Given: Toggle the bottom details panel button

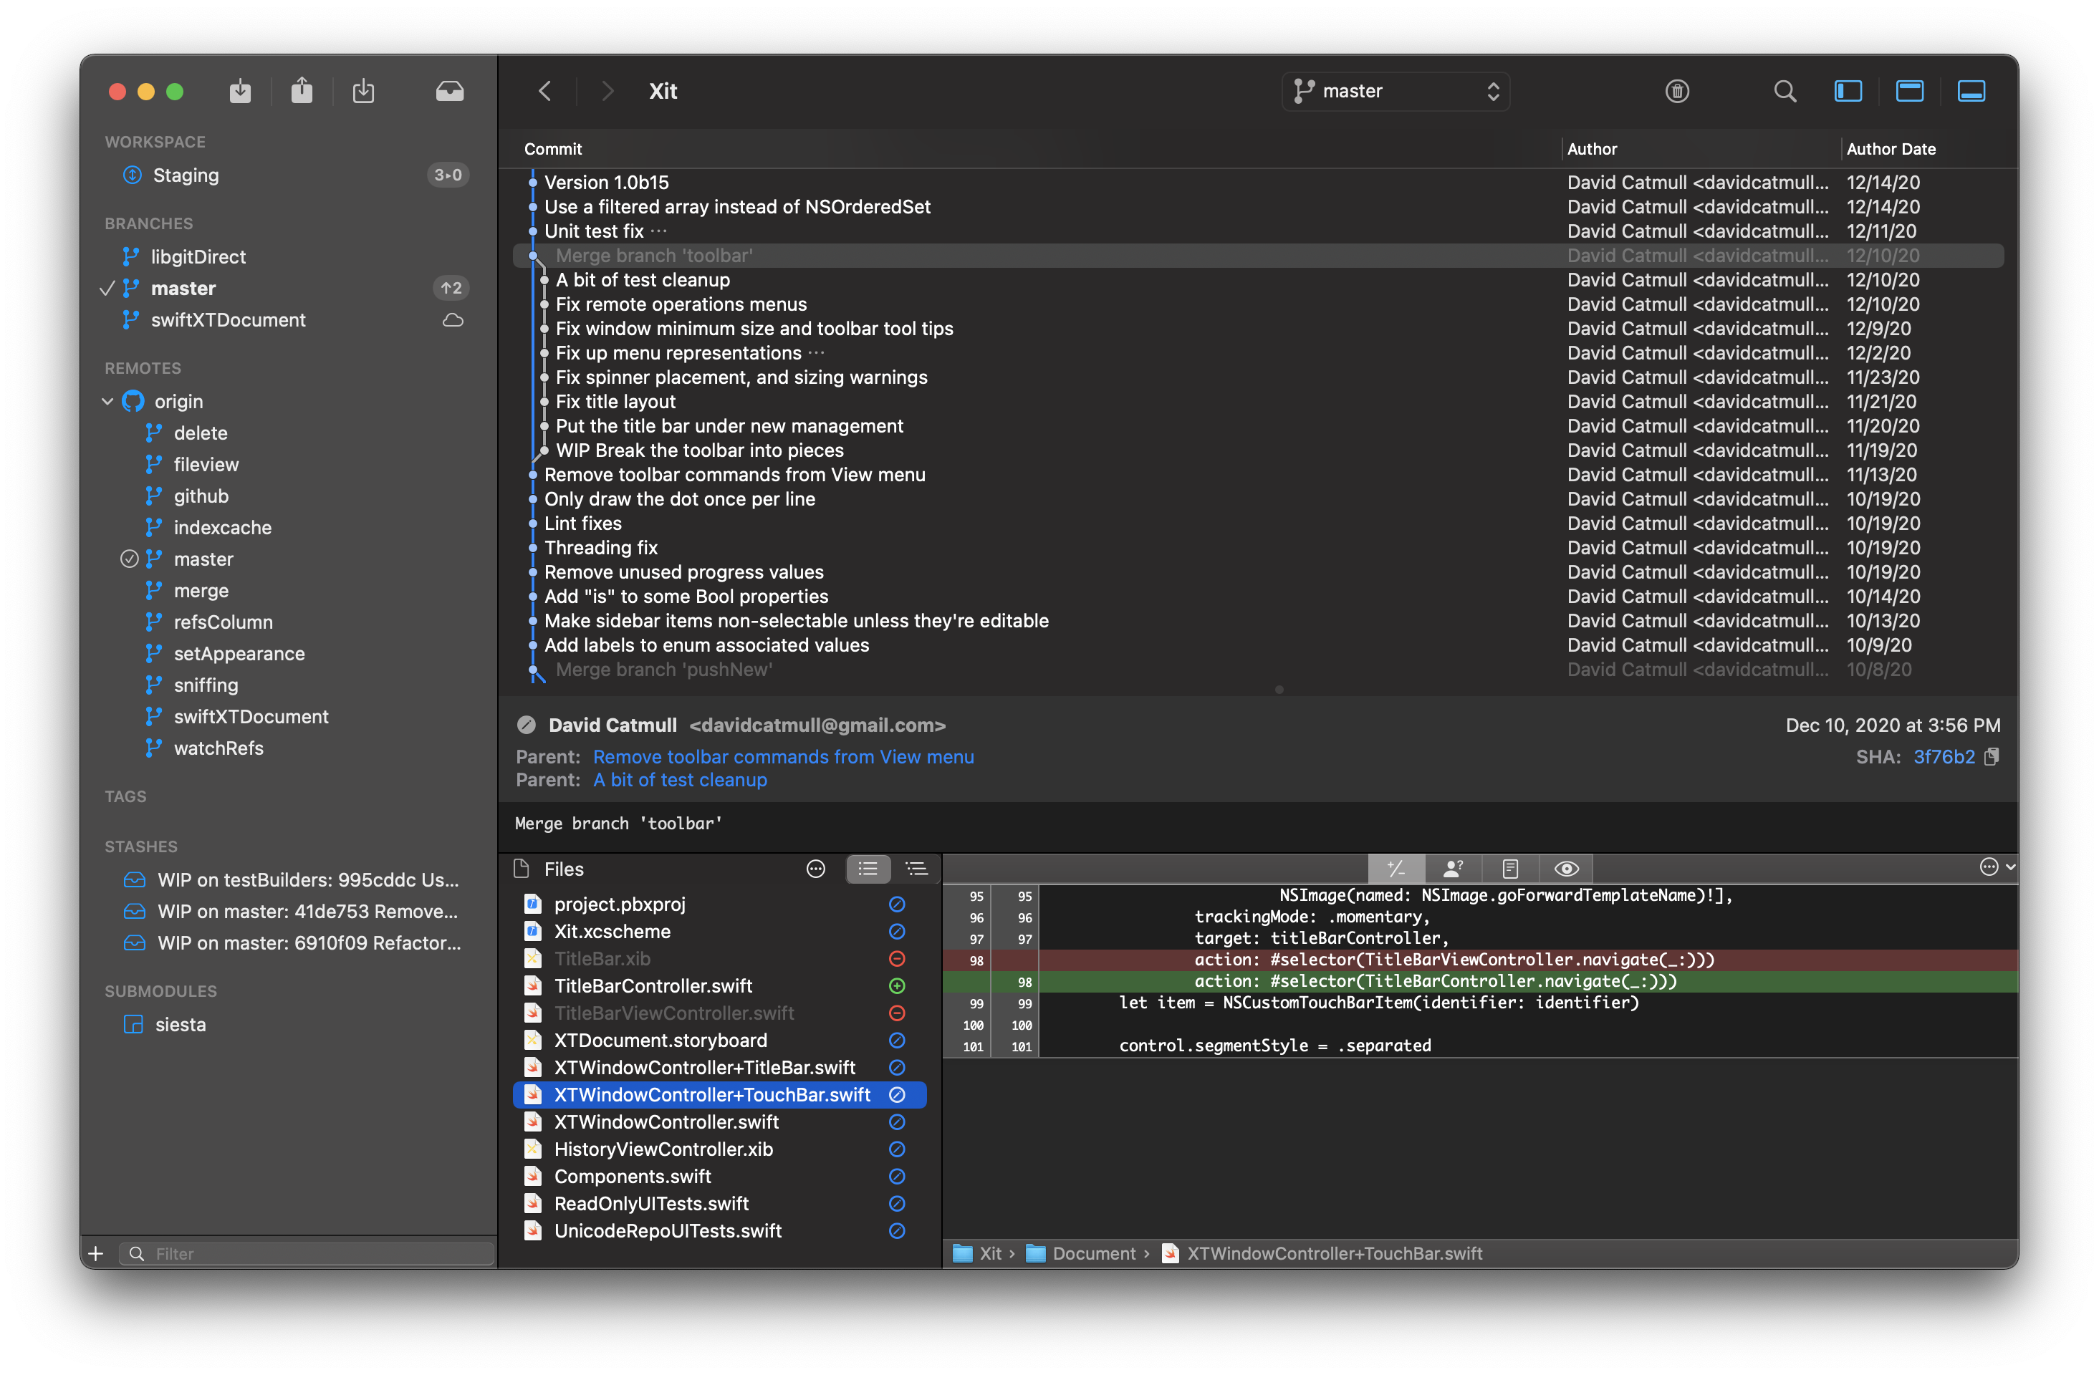Looking at the screenshot, I should (x=1971, y=91).
